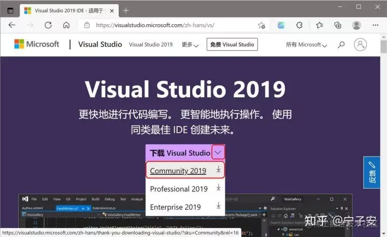Click the Visual Studio icon in IDE screenshot
The width and height of the screenshot is (387, 237).
tap(25, 199)
